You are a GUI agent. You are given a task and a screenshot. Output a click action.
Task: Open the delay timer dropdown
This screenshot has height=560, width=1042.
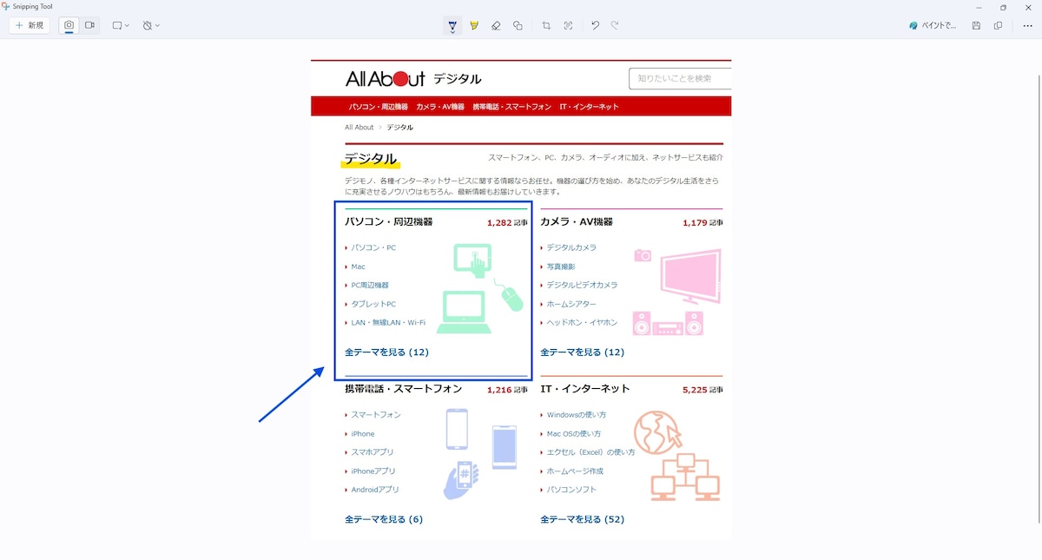click(x=151, y=25)
